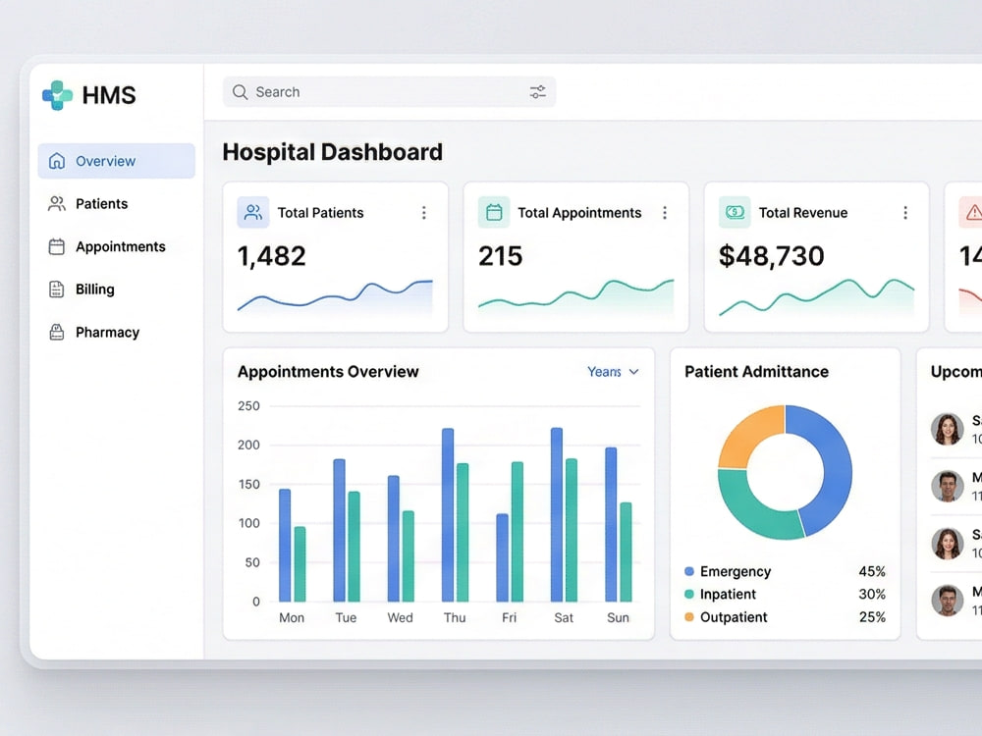Click the Emergency blue legend dot
This screenshot has width=982, height=736.
pos(689,571)
